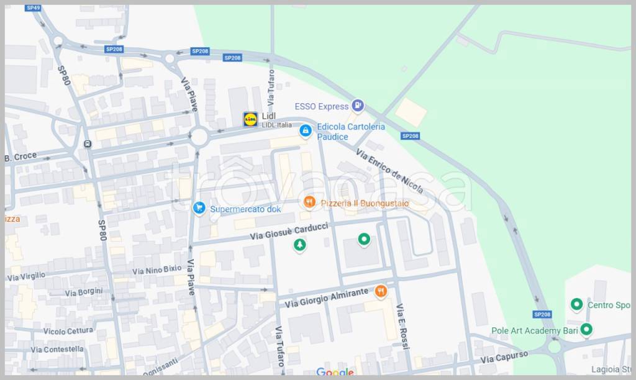636x380 pixels.
Task: Select the Via Nino Bixio street label
Action: point(157,270)
